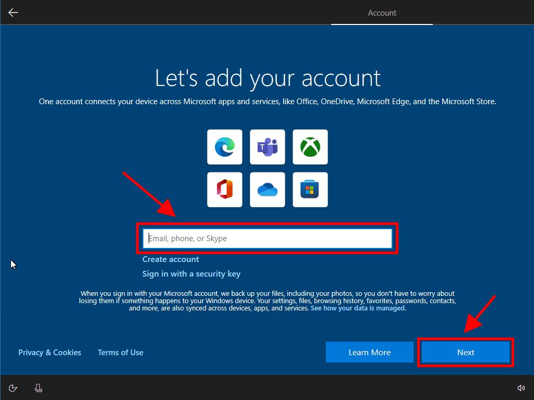Open the Terms of Use link
534x400 pixels.
[x=120, y=353]
